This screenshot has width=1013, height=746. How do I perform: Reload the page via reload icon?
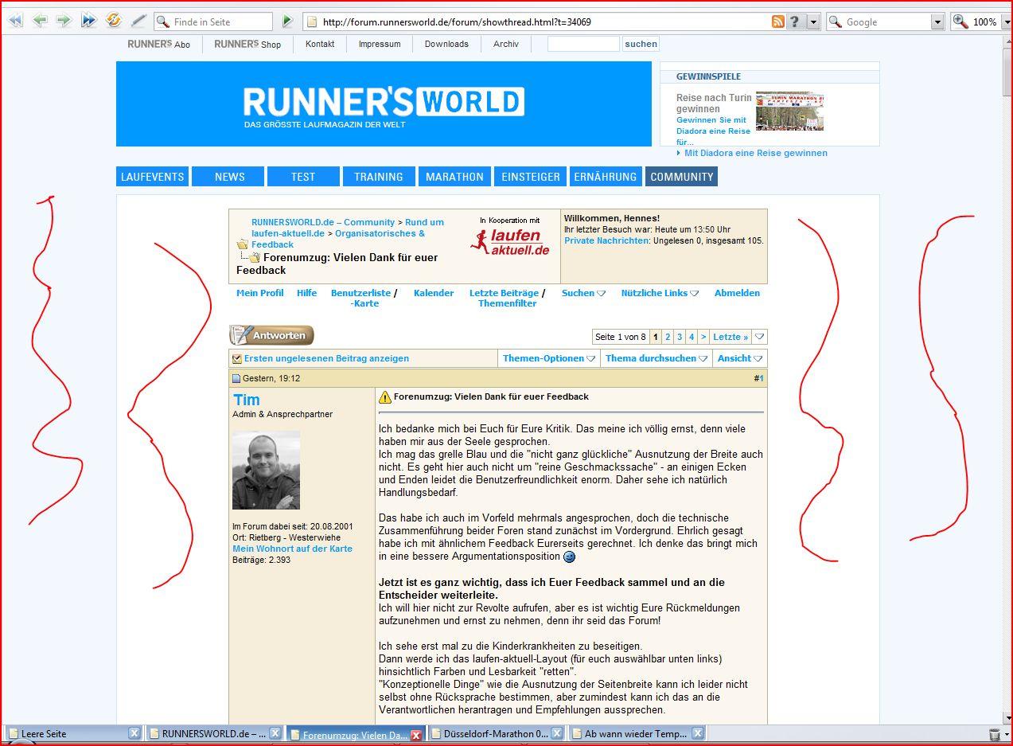click(113, 21)
